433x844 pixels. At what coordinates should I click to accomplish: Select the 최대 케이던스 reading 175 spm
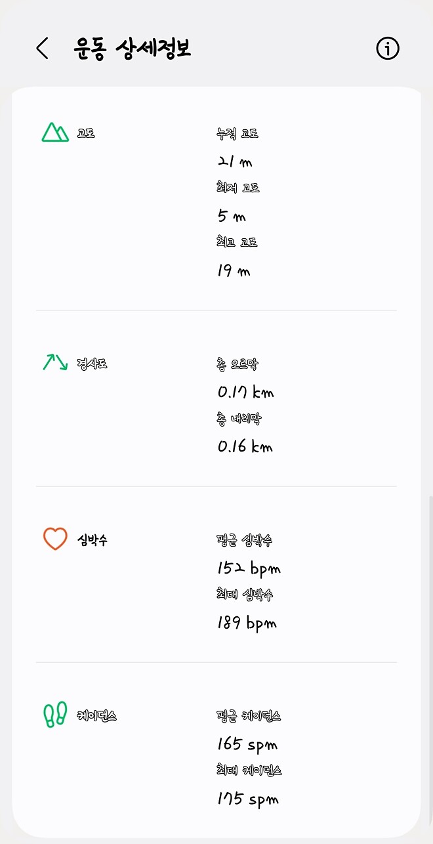(x=248, y=799)
